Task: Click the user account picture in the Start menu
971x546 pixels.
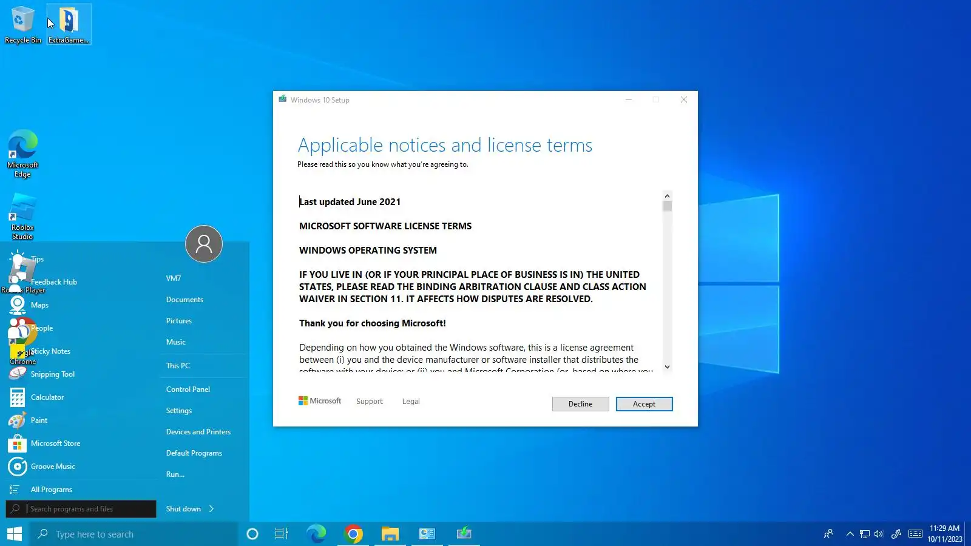Action: [204, 244]
